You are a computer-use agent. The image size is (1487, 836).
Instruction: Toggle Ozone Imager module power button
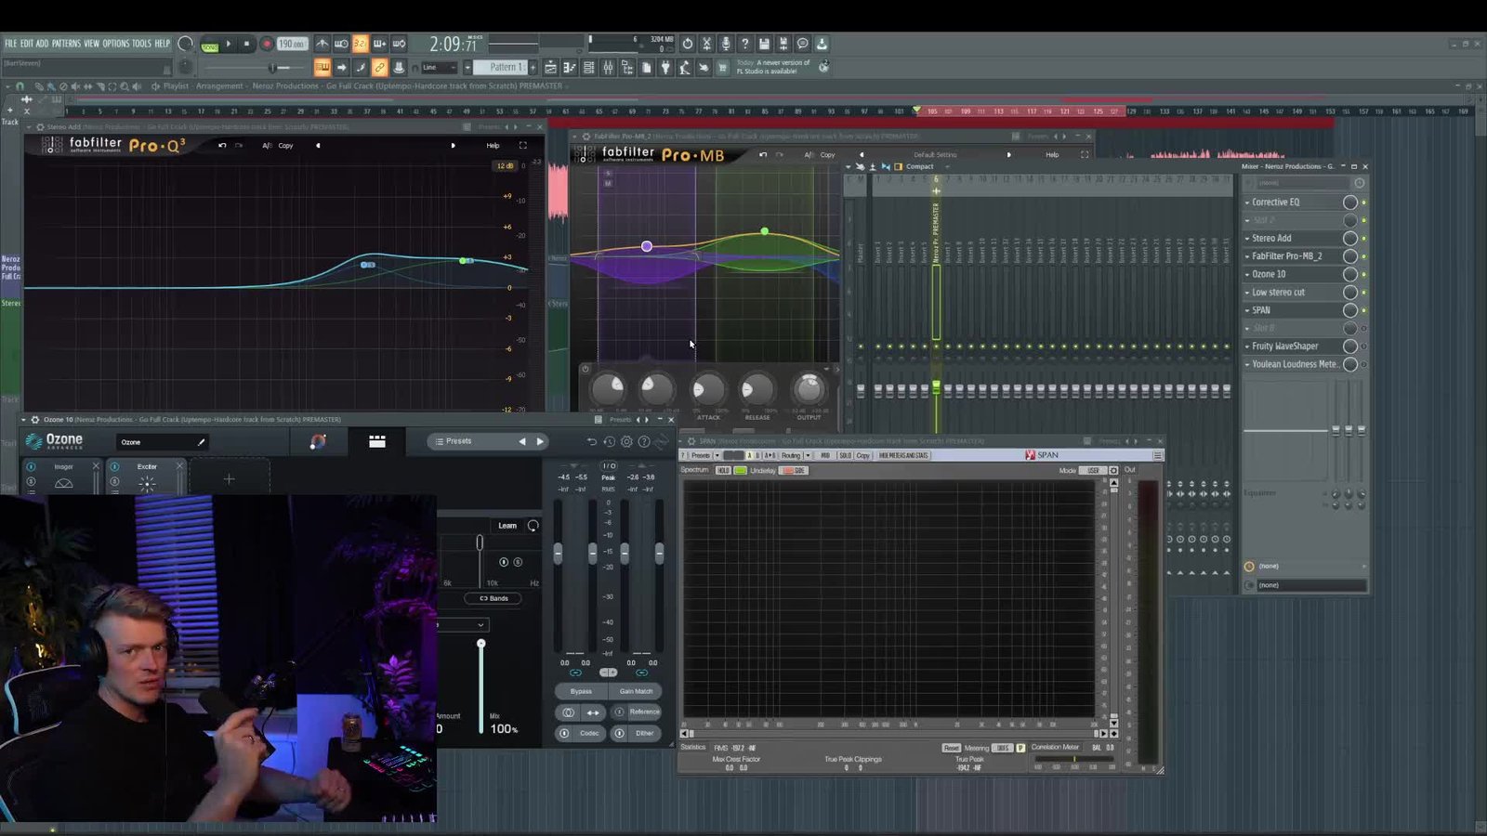32,466
